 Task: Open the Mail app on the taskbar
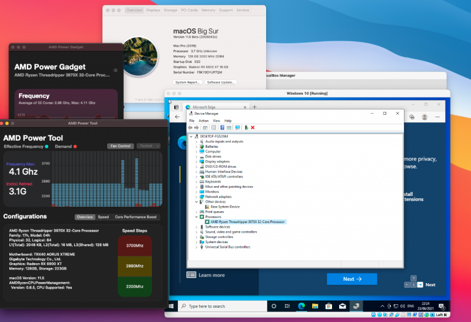[x=343, y=307]
